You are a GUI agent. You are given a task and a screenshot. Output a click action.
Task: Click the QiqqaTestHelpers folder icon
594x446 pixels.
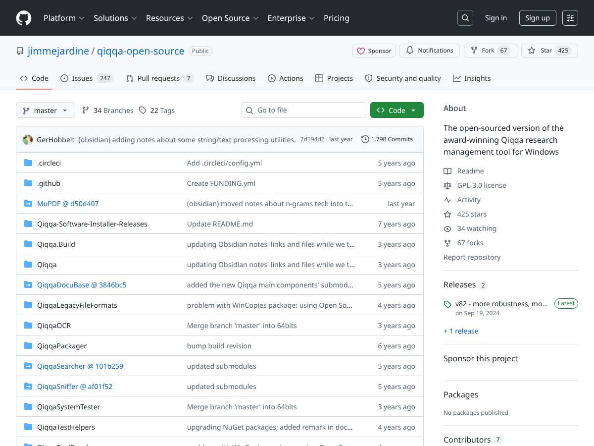(x=28, y=427)
